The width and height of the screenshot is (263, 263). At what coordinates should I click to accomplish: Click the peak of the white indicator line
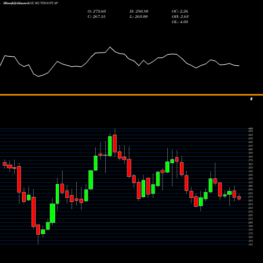(x=110, y=47)
